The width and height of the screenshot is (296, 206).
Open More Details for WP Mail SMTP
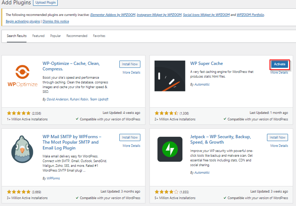[x=131, y=146]
